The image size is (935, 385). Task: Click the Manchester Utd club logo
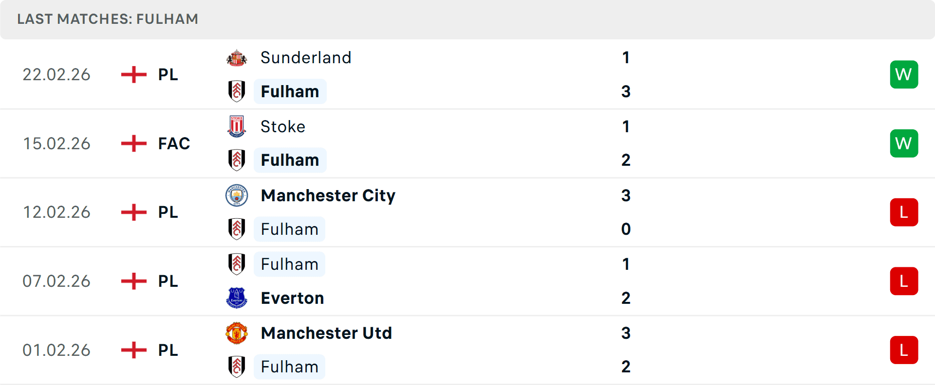[x=237, y=333]
